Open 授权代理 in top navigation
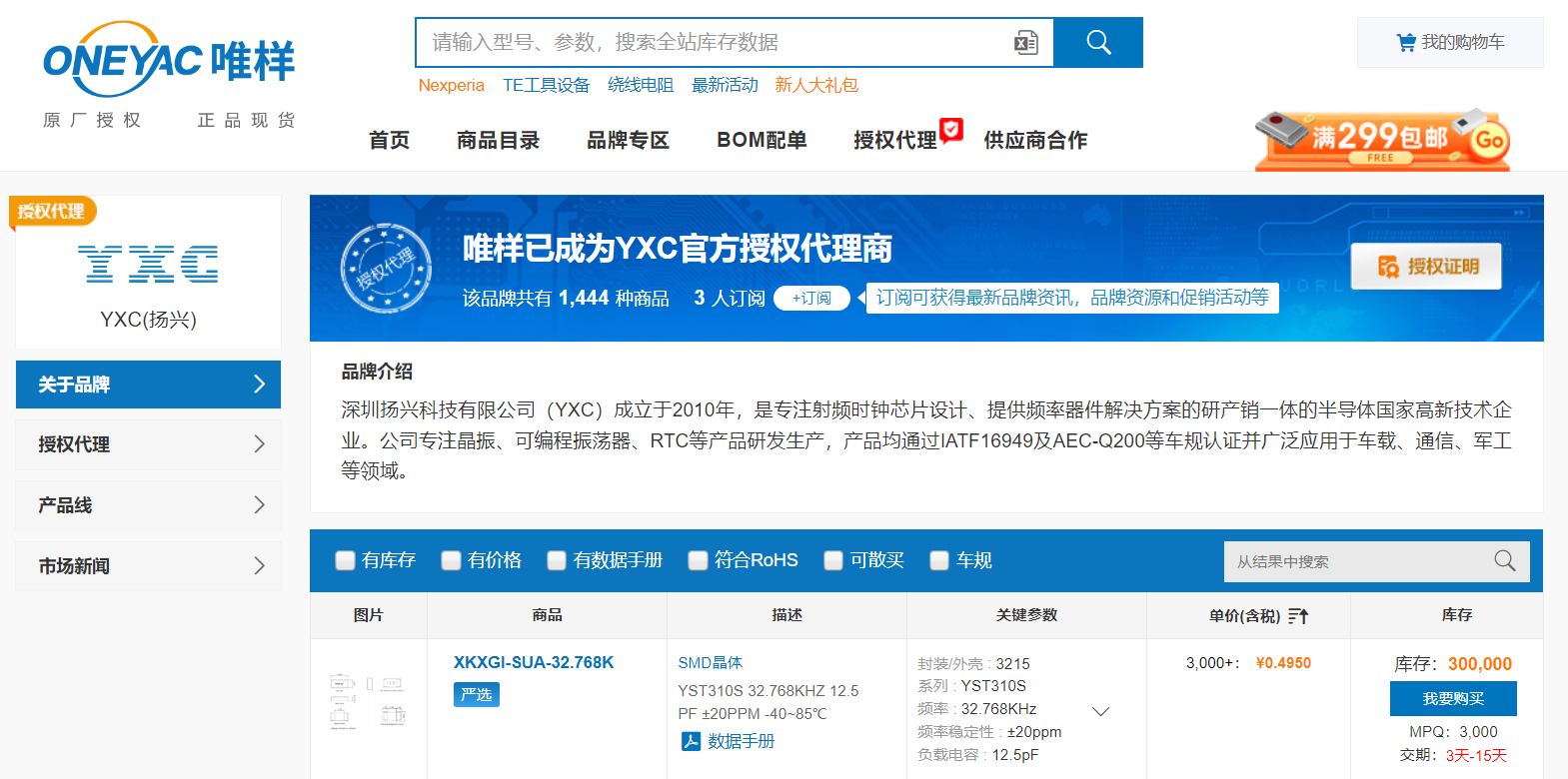The width and height of the screenshot is (1568, 779). pyautogui.click(x=894, y=141)
